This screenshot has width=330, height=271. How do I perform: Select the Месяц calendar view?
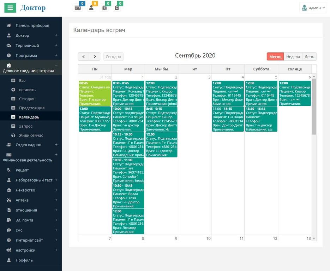click(x=275, y=57)
